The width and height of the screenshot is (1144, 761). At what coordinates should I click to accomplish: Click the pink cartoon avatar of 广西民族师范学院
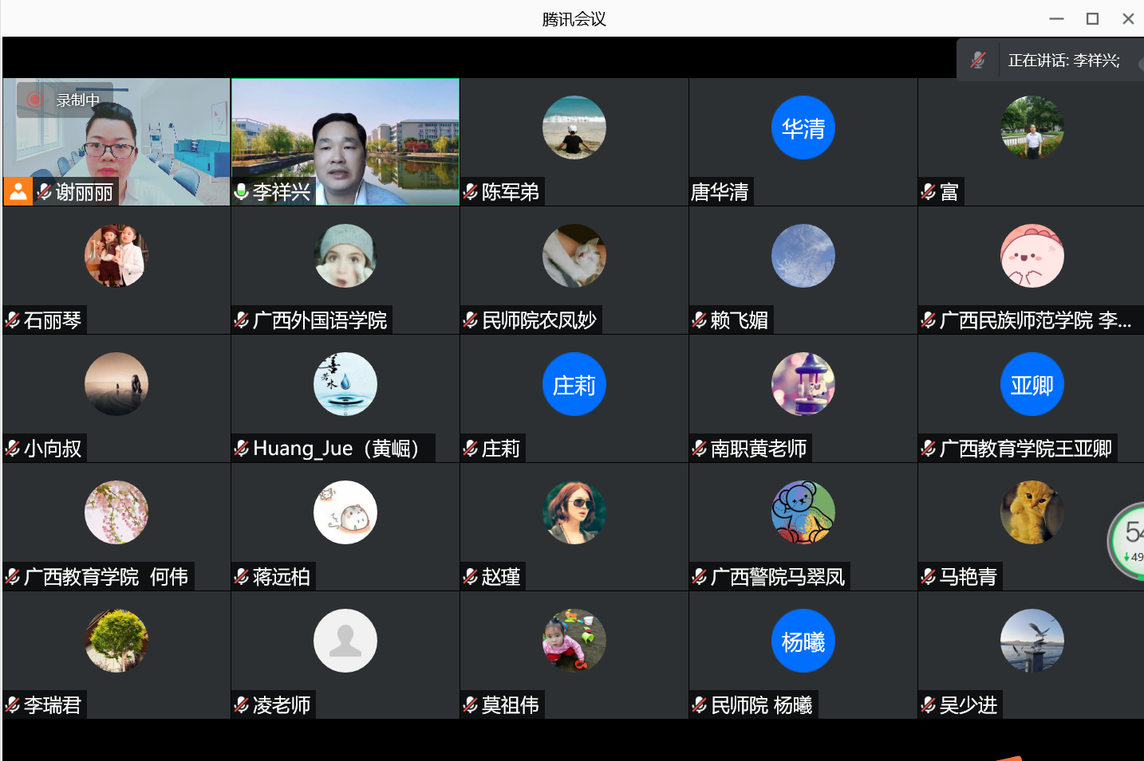[x=1032, y=256]
